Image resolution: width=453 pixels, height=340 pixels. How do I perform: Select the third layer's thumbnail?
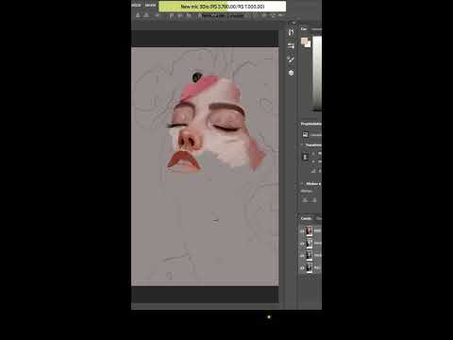310,256
